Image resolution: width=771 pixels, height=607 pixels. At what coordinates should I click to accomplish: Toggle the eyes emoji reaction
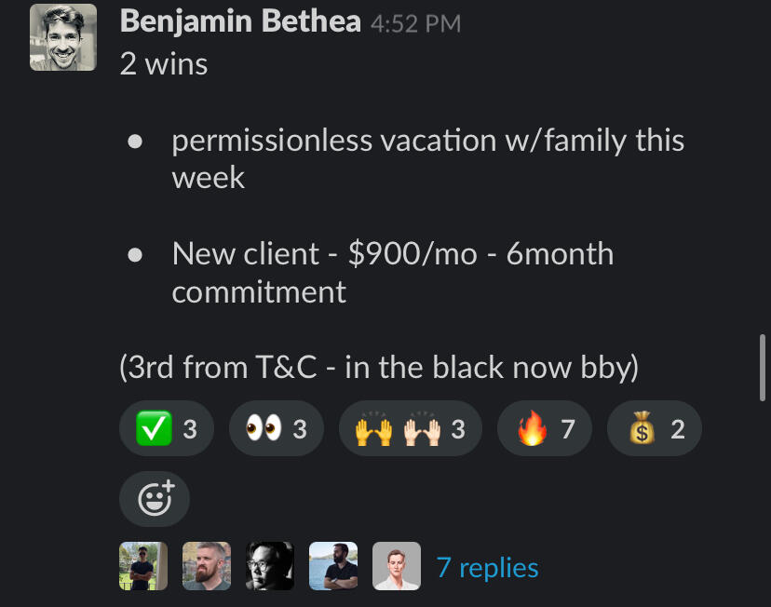[x=275, y=429]
